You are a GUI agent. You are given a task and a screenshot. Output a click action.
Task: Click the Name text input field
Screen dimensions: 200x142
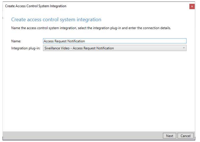click(114, 41)
